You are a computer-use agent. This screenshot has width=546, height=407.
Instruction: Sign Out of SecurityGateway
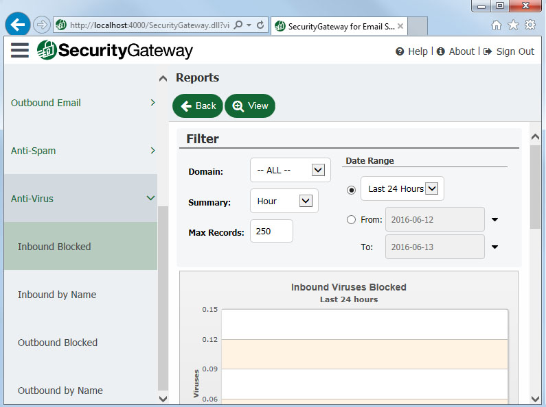tap(509, 51)
